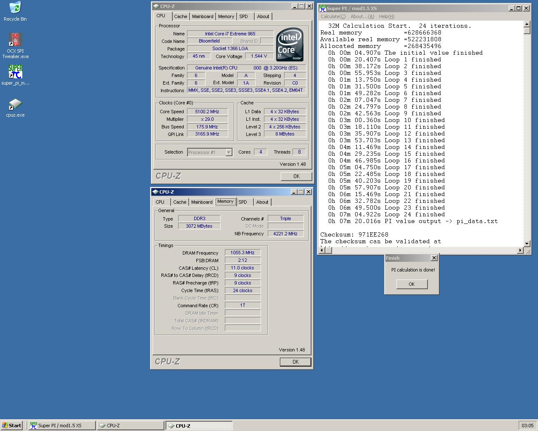Click the Super PI title bar icon
The height and width of the screenshot is (431, 538).
click(x=322, y=8)
